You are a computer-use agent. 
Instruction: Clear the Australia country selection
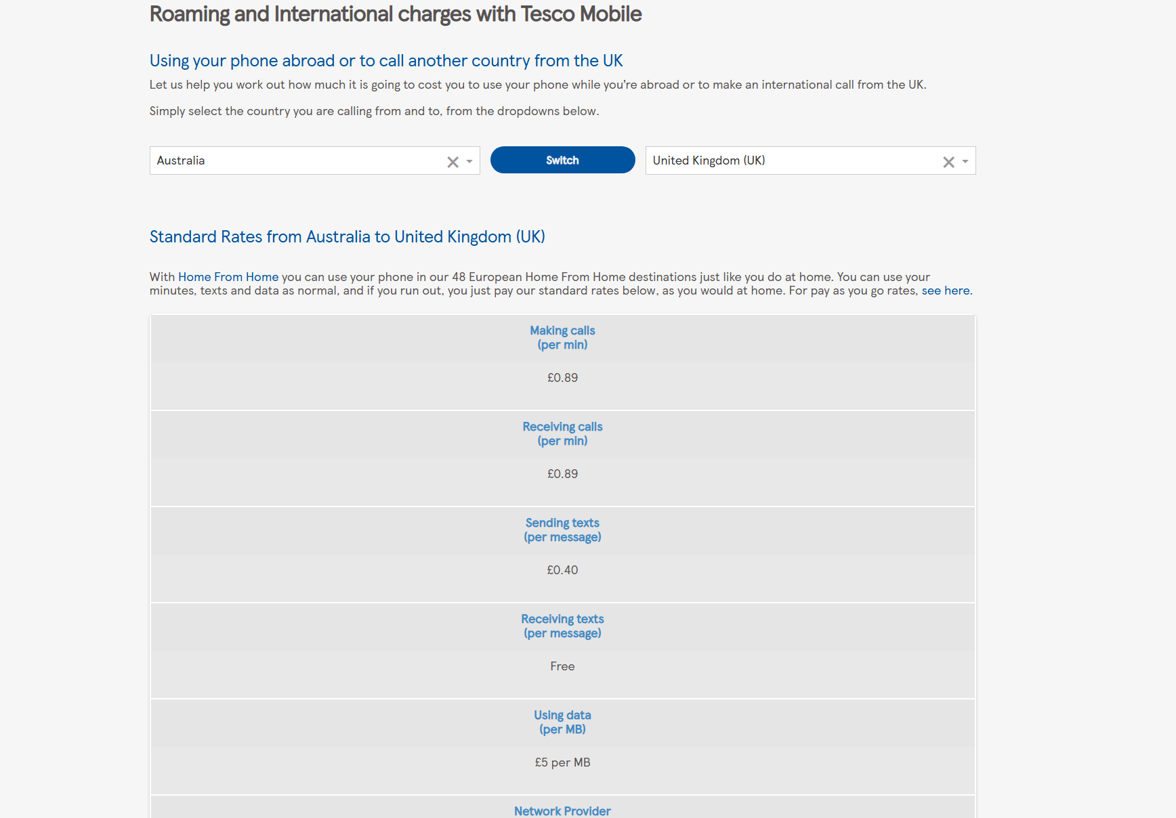453,162
